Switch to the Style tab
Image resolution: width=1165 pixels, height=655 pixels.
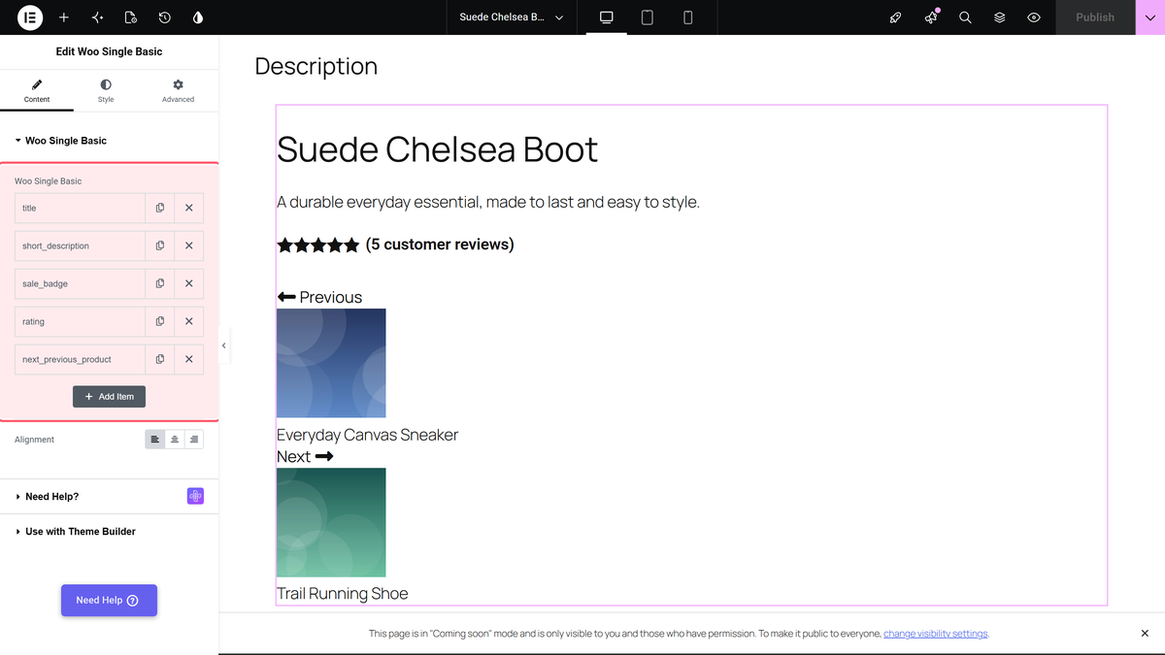pos(106,91)
